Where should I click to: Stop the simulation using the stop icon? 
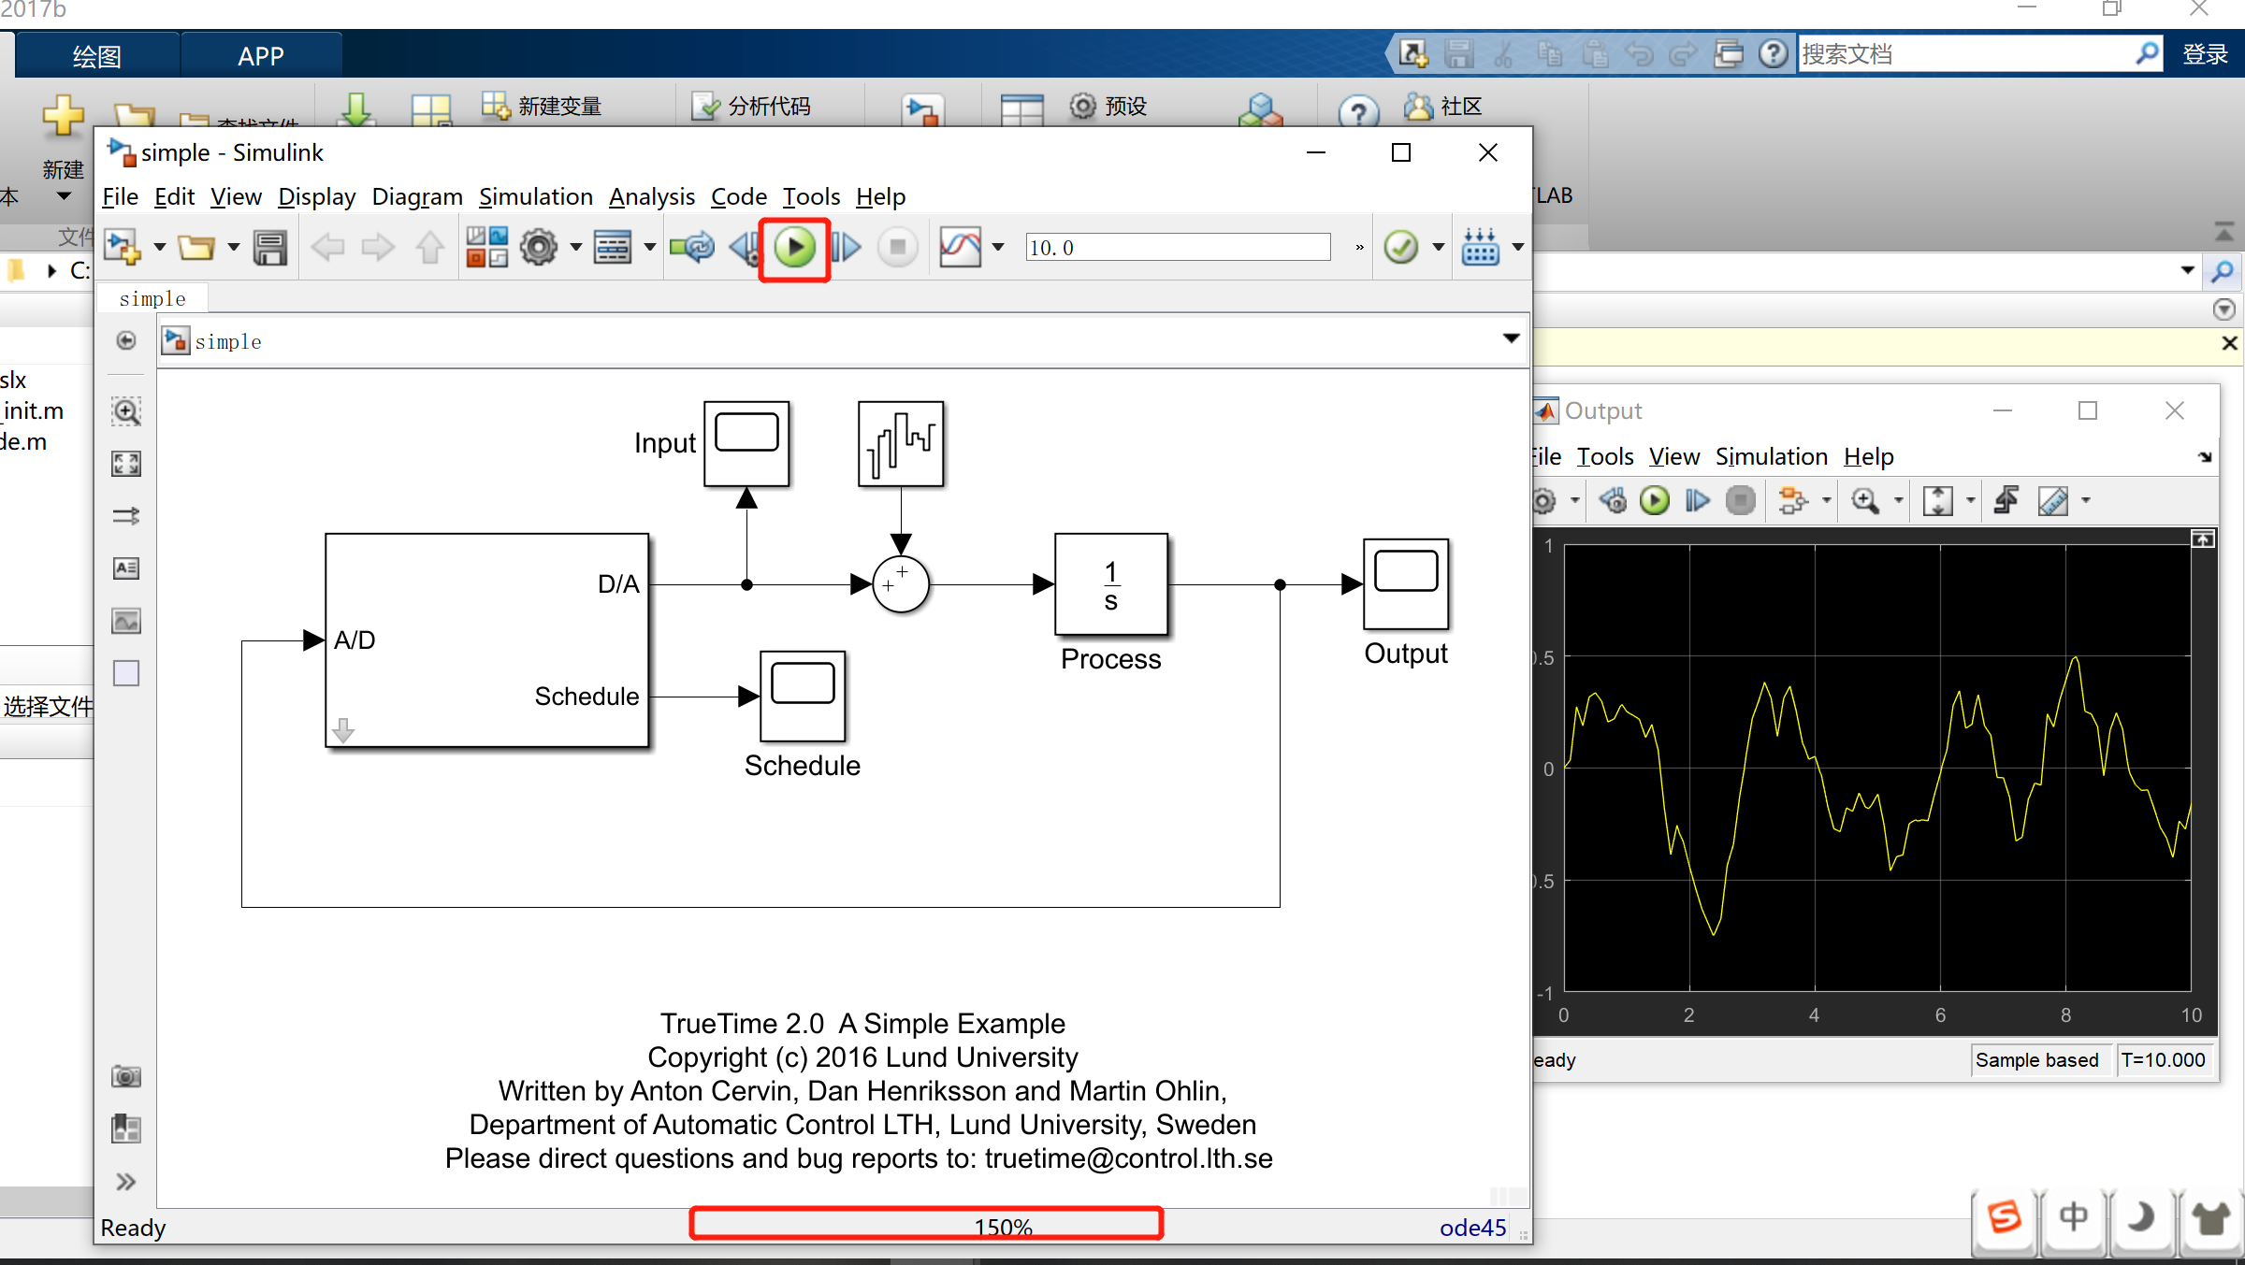click(x=897, y=247)
